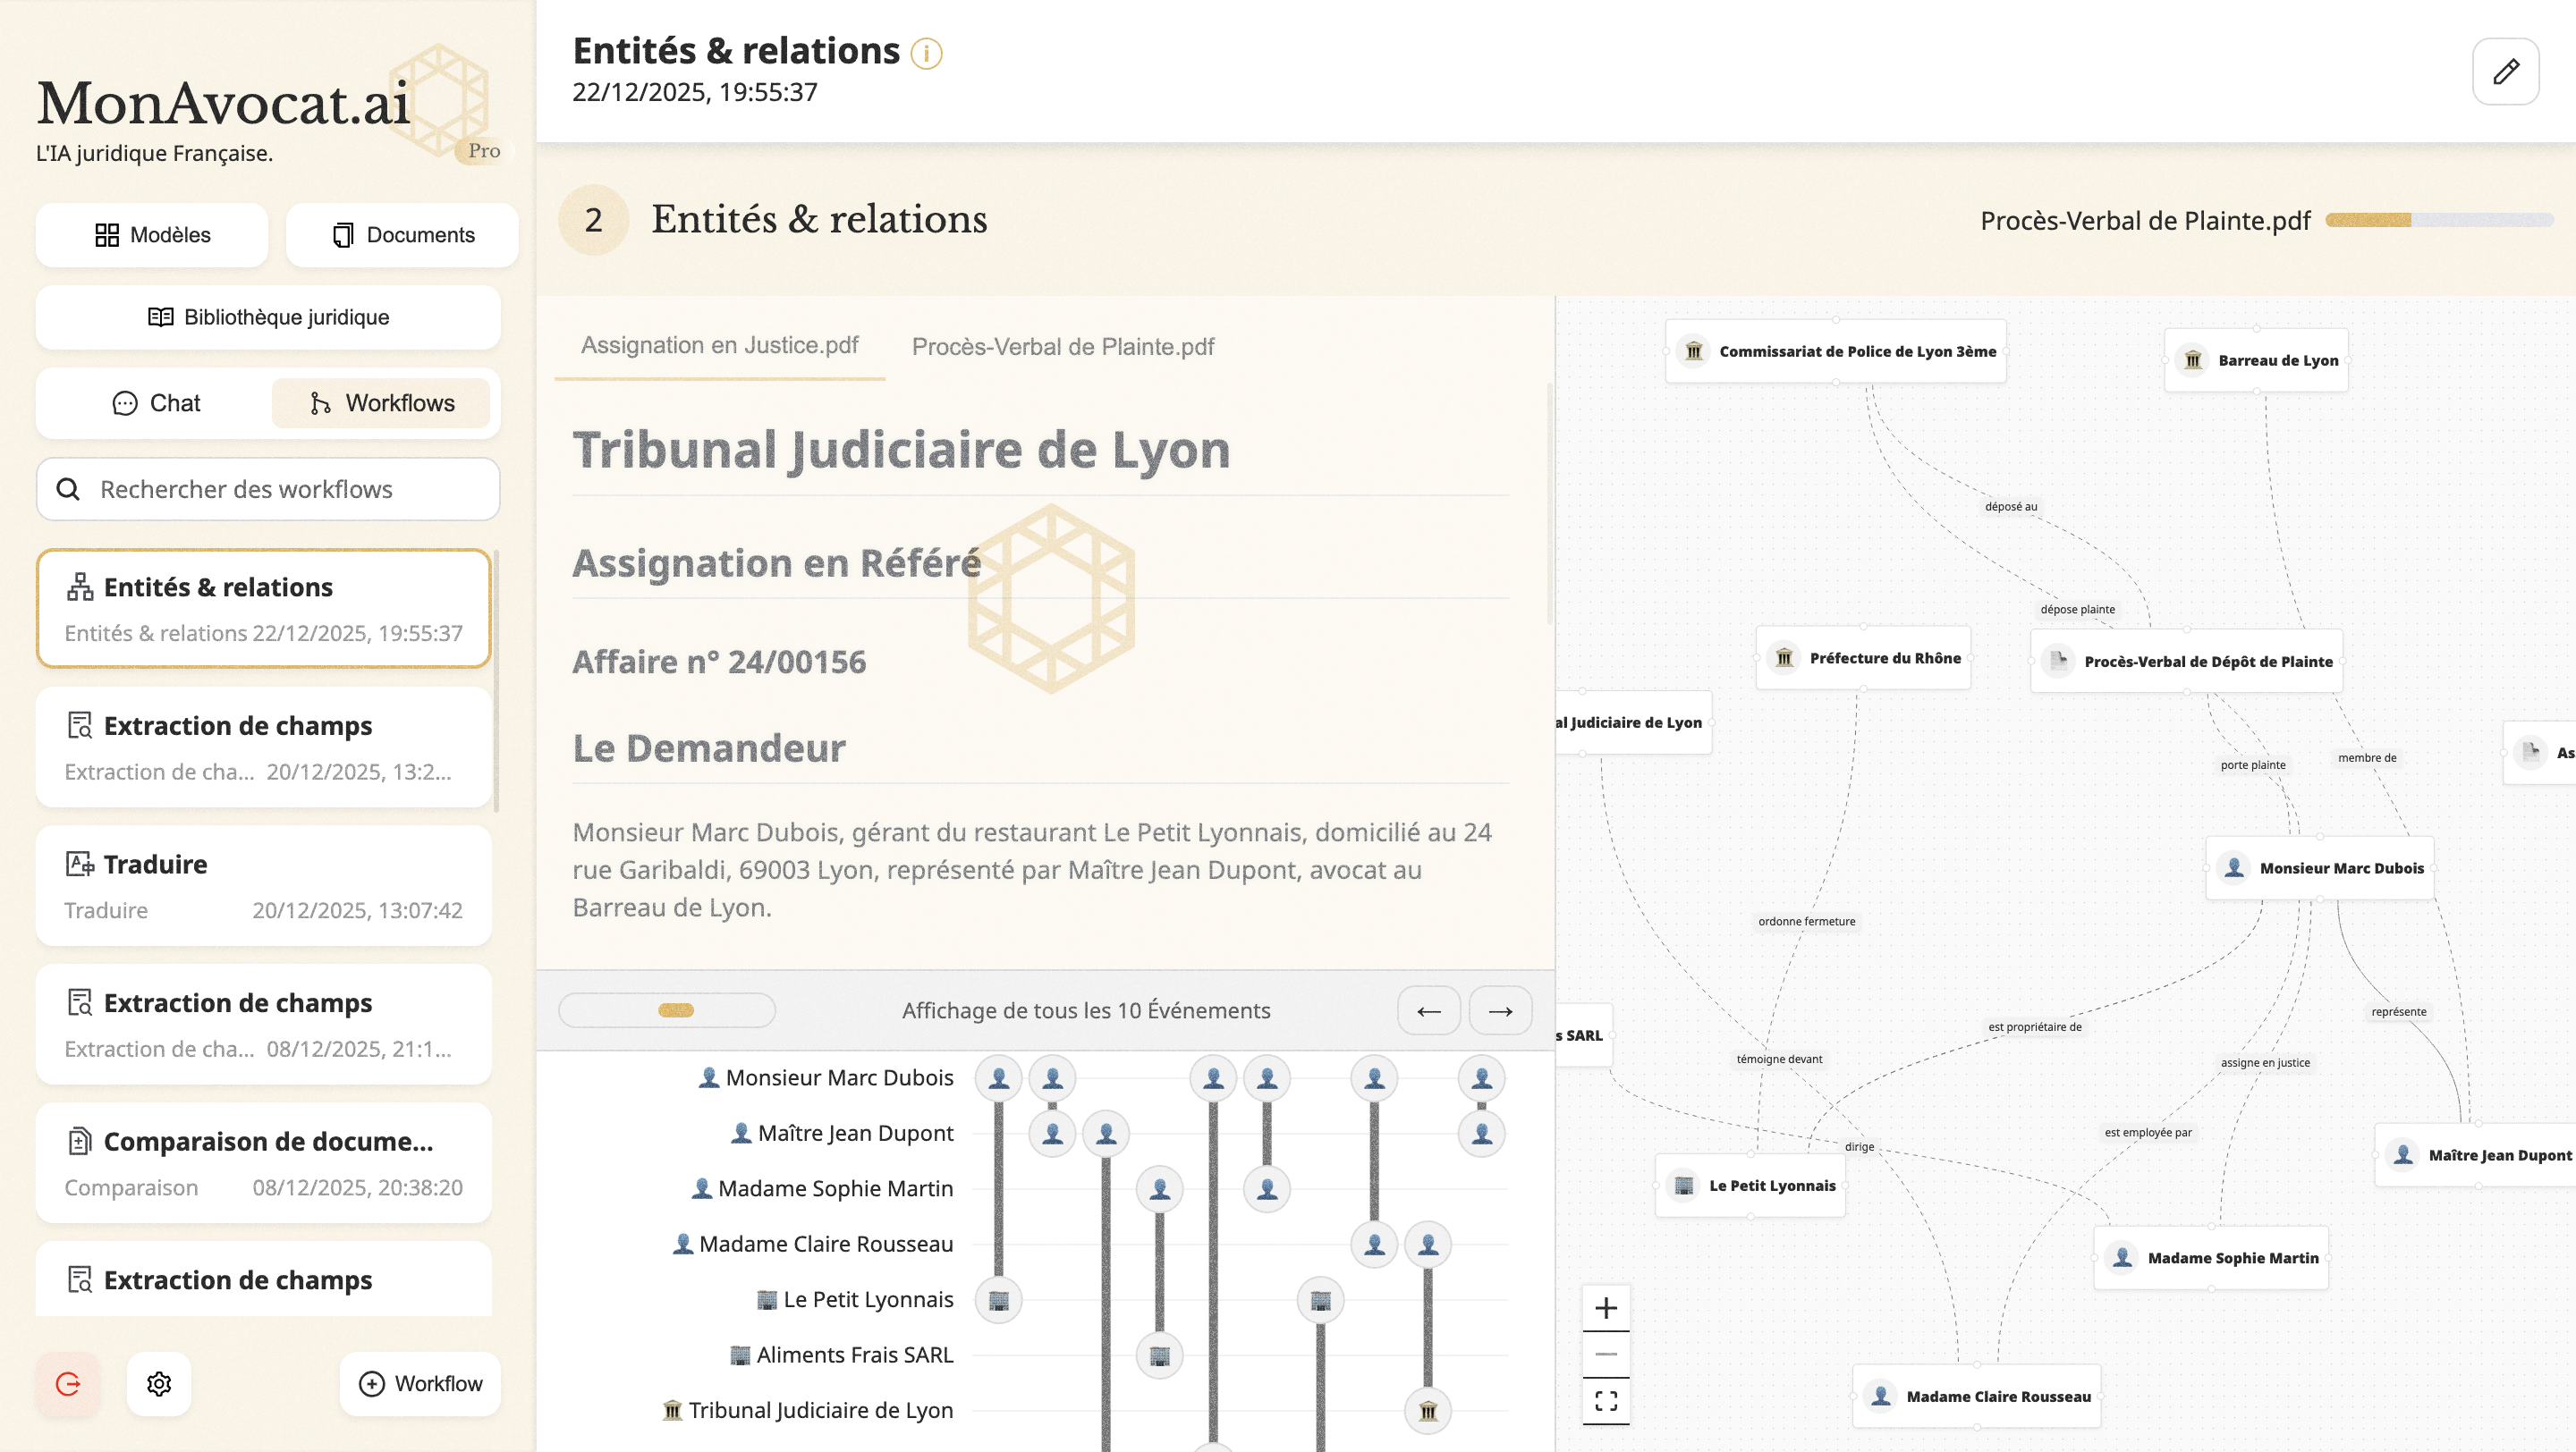Screen dimensions: 2576x1452
Task: Go to next event with right arrow
Action: coord(1500,1010)
